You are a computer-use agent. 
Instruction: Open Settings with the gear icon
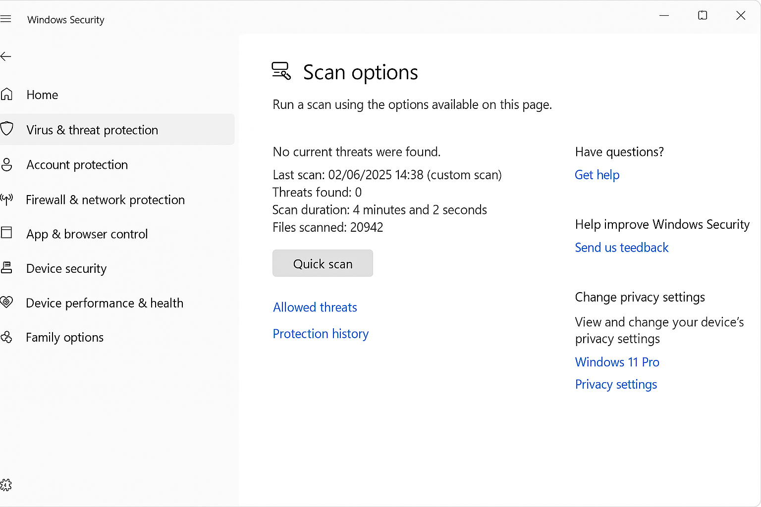pyautogui.click(x=6, y=485)
